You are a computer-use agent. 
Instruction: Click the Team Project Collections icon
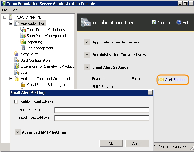click(x=23, y=30)
